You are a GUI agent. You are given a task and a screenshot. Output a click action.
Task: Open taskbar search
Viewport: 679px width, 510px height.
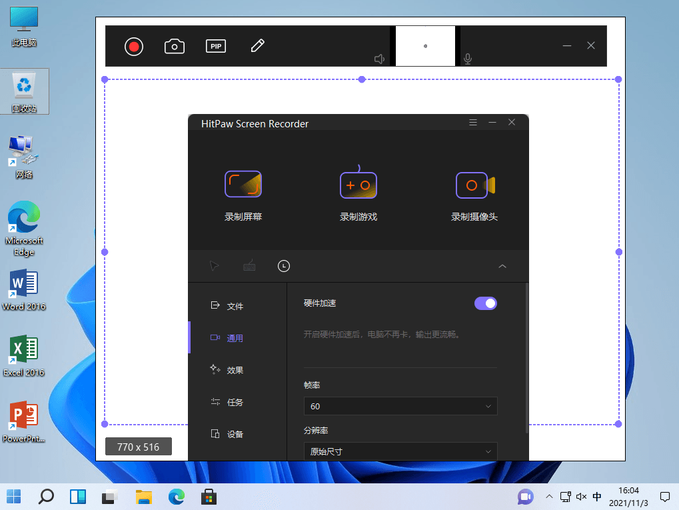[46, 497]
